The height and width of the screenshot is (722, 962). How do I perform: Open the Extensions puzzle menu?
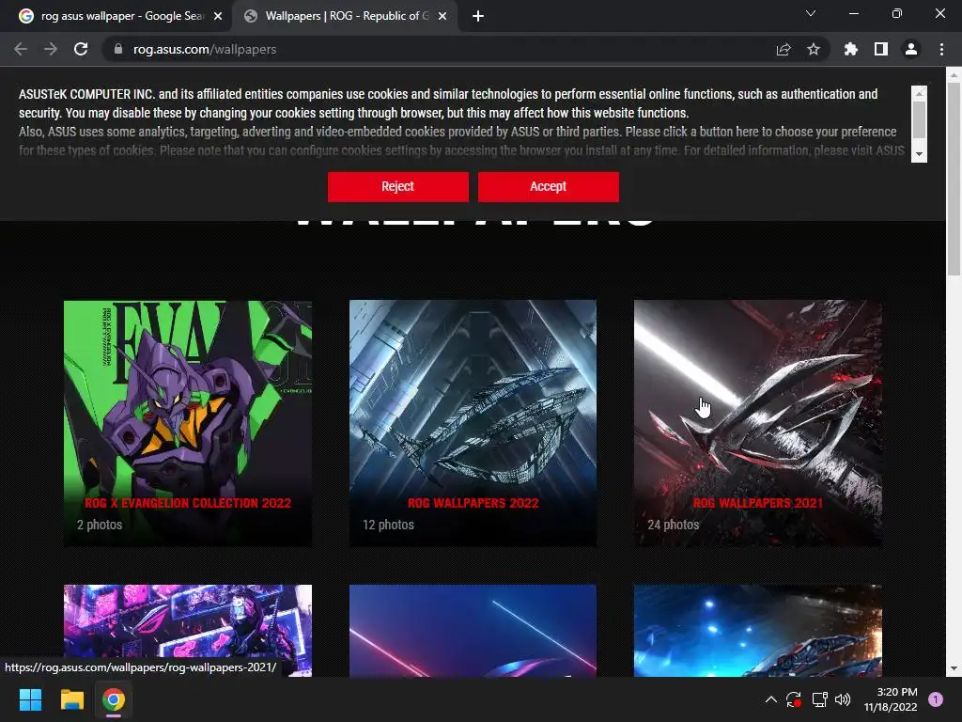(x=851, y=49)
